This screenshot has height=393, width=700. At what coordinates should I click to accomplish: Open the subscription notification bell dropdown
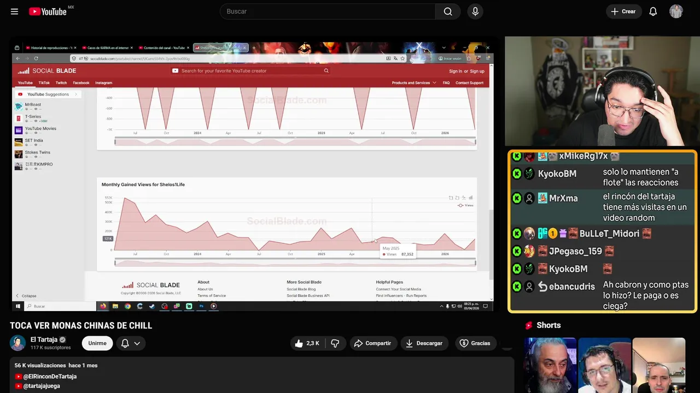tap(130, 343)
